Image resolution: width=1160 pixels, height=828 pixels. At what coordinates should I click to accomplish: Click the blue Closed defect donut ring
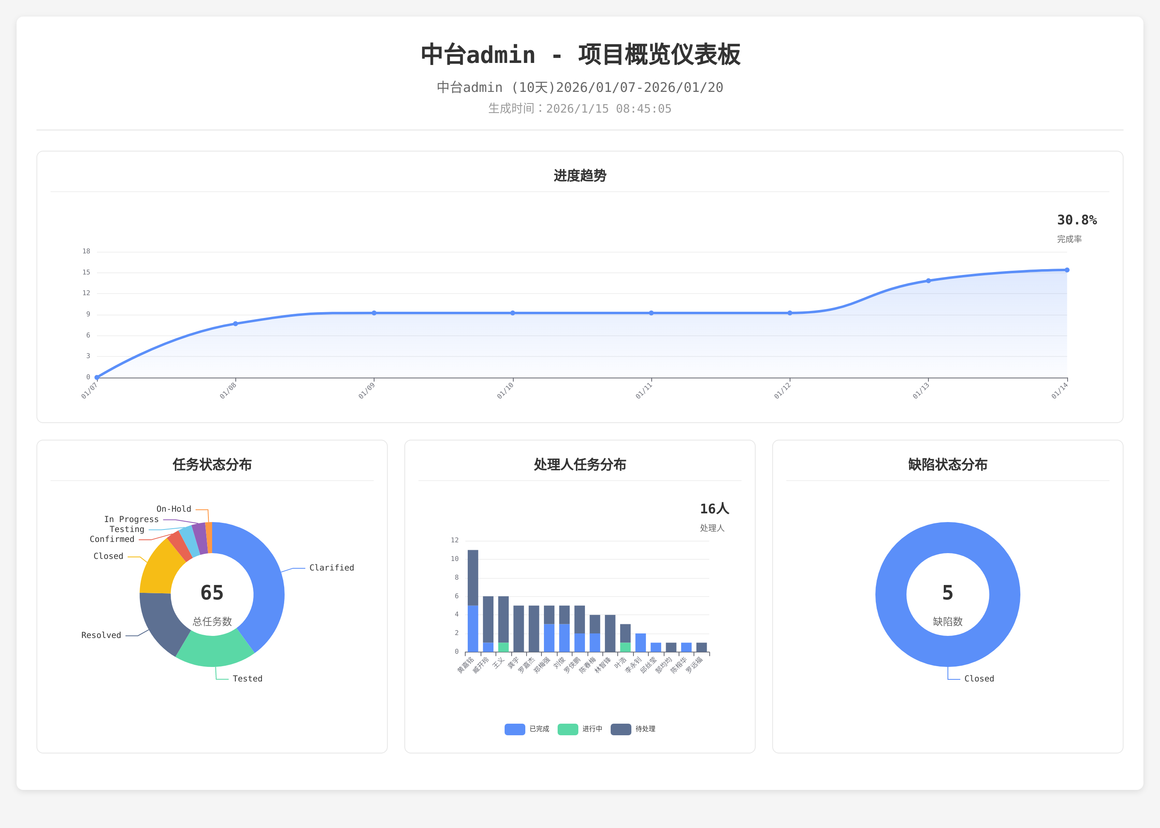tap(890, 595)
